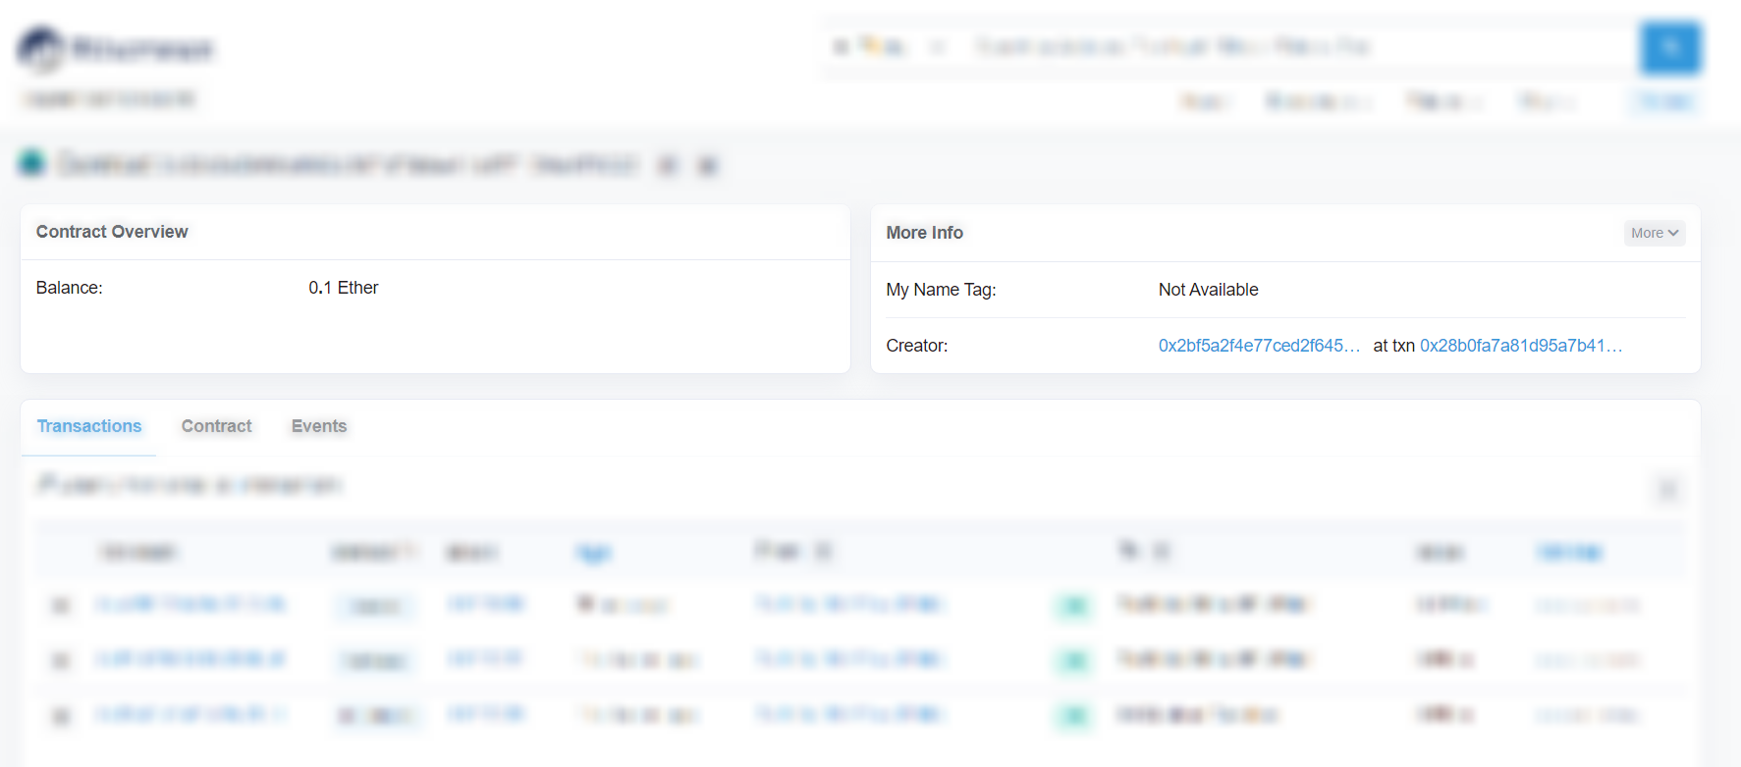This screenshot has height=767, width=1741.
Task: Click the 'at txn' text
Action: (1393, 346)
